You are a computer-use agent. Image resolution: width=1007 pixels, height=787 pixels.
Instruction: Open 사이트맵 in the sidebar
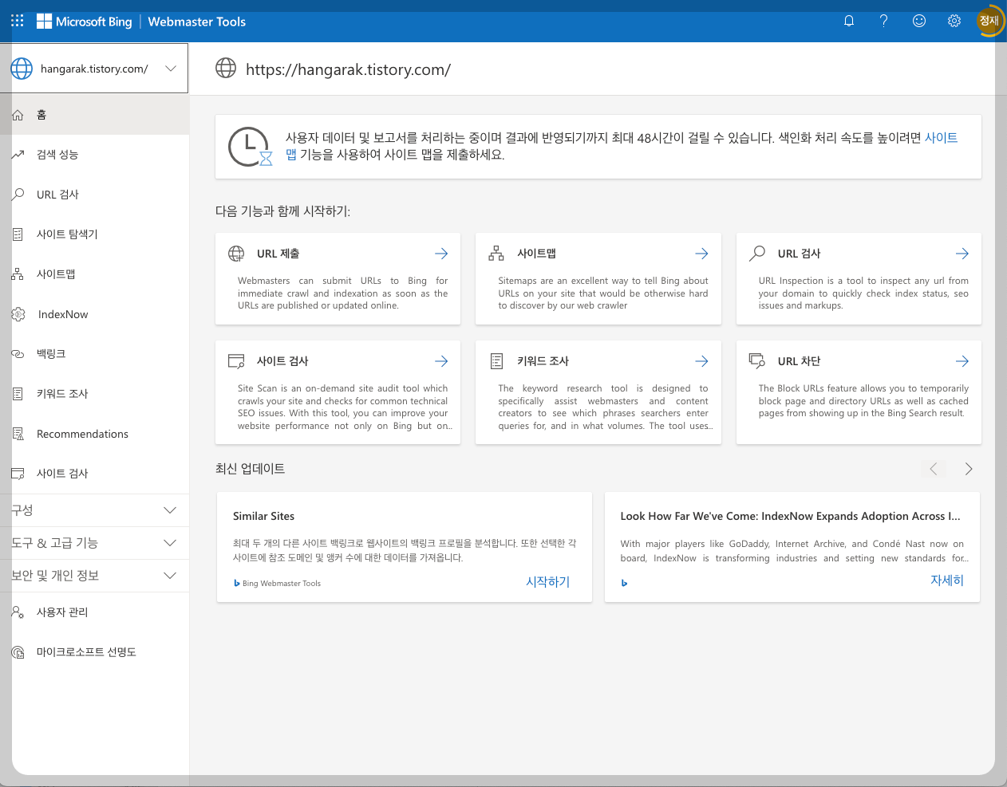(x=94, y=274)
